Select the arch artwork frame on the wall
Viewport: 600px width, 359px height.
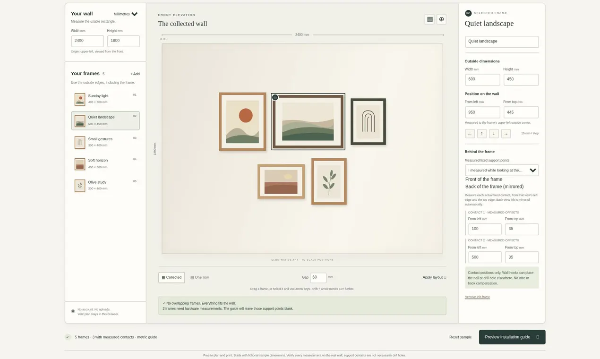point(368,121)
